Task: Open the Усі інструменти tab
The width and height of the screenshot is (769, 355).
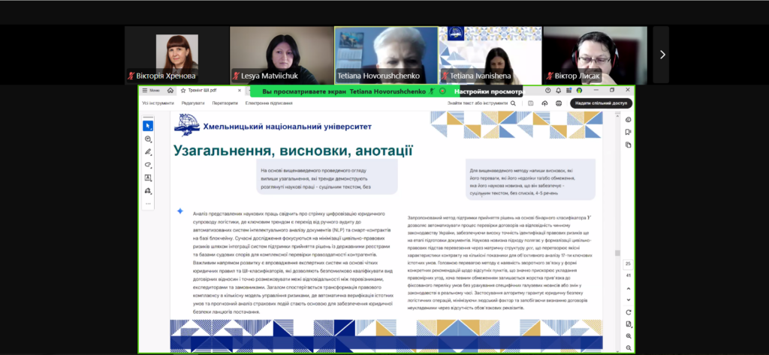Action: 158,103
